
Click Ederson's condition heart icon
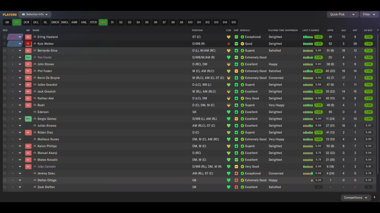coord(229,112)
